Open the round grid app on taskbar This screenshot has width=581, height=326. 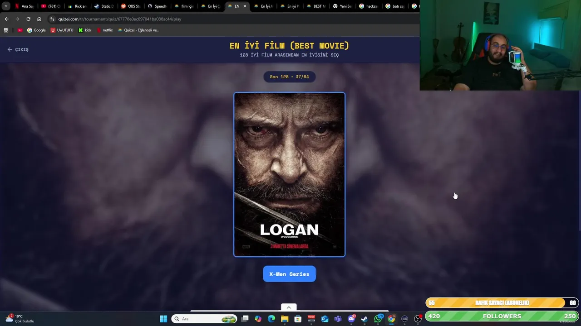404,319
